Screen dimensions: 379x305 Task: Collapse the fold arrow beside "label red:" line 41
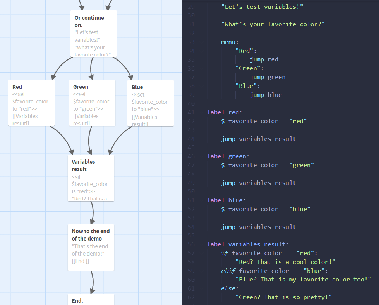coord(202,112)
